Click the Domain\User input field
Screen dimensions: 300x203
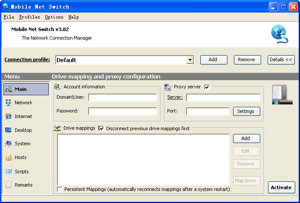pyautogui.click(x=123, y=97)
